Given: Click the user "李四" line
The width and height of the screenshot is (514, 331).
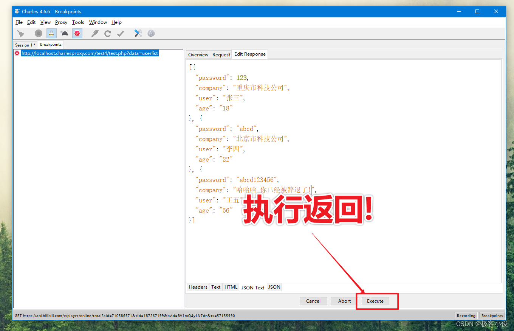Looking at the screenshot, I should (x=220, y=149).
